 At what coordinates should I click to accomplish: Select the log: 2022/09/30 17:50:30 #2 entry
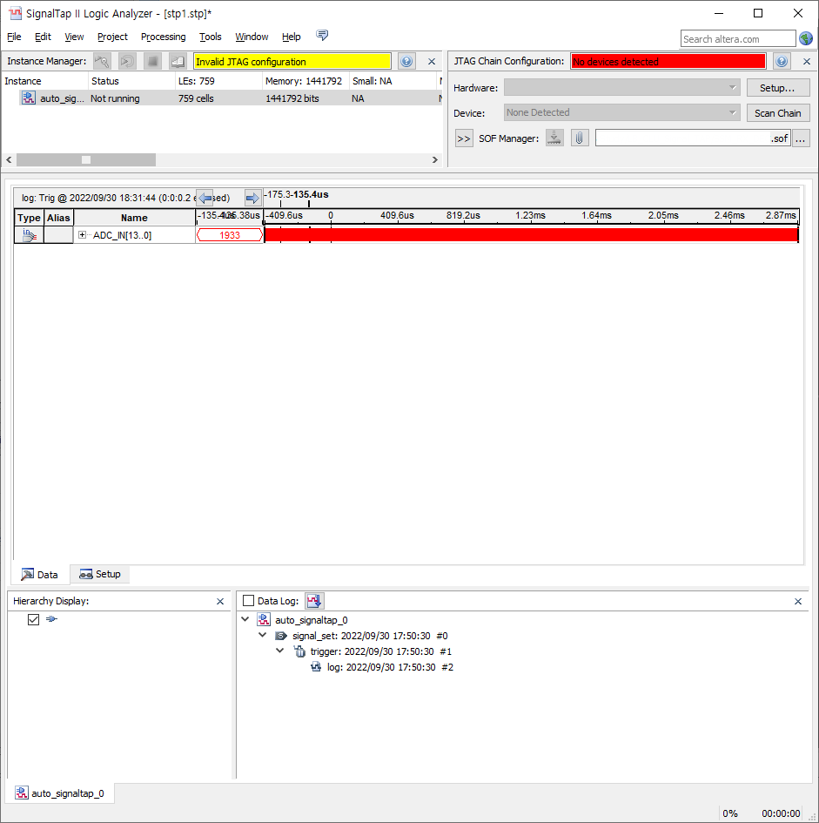pos(390,667)
